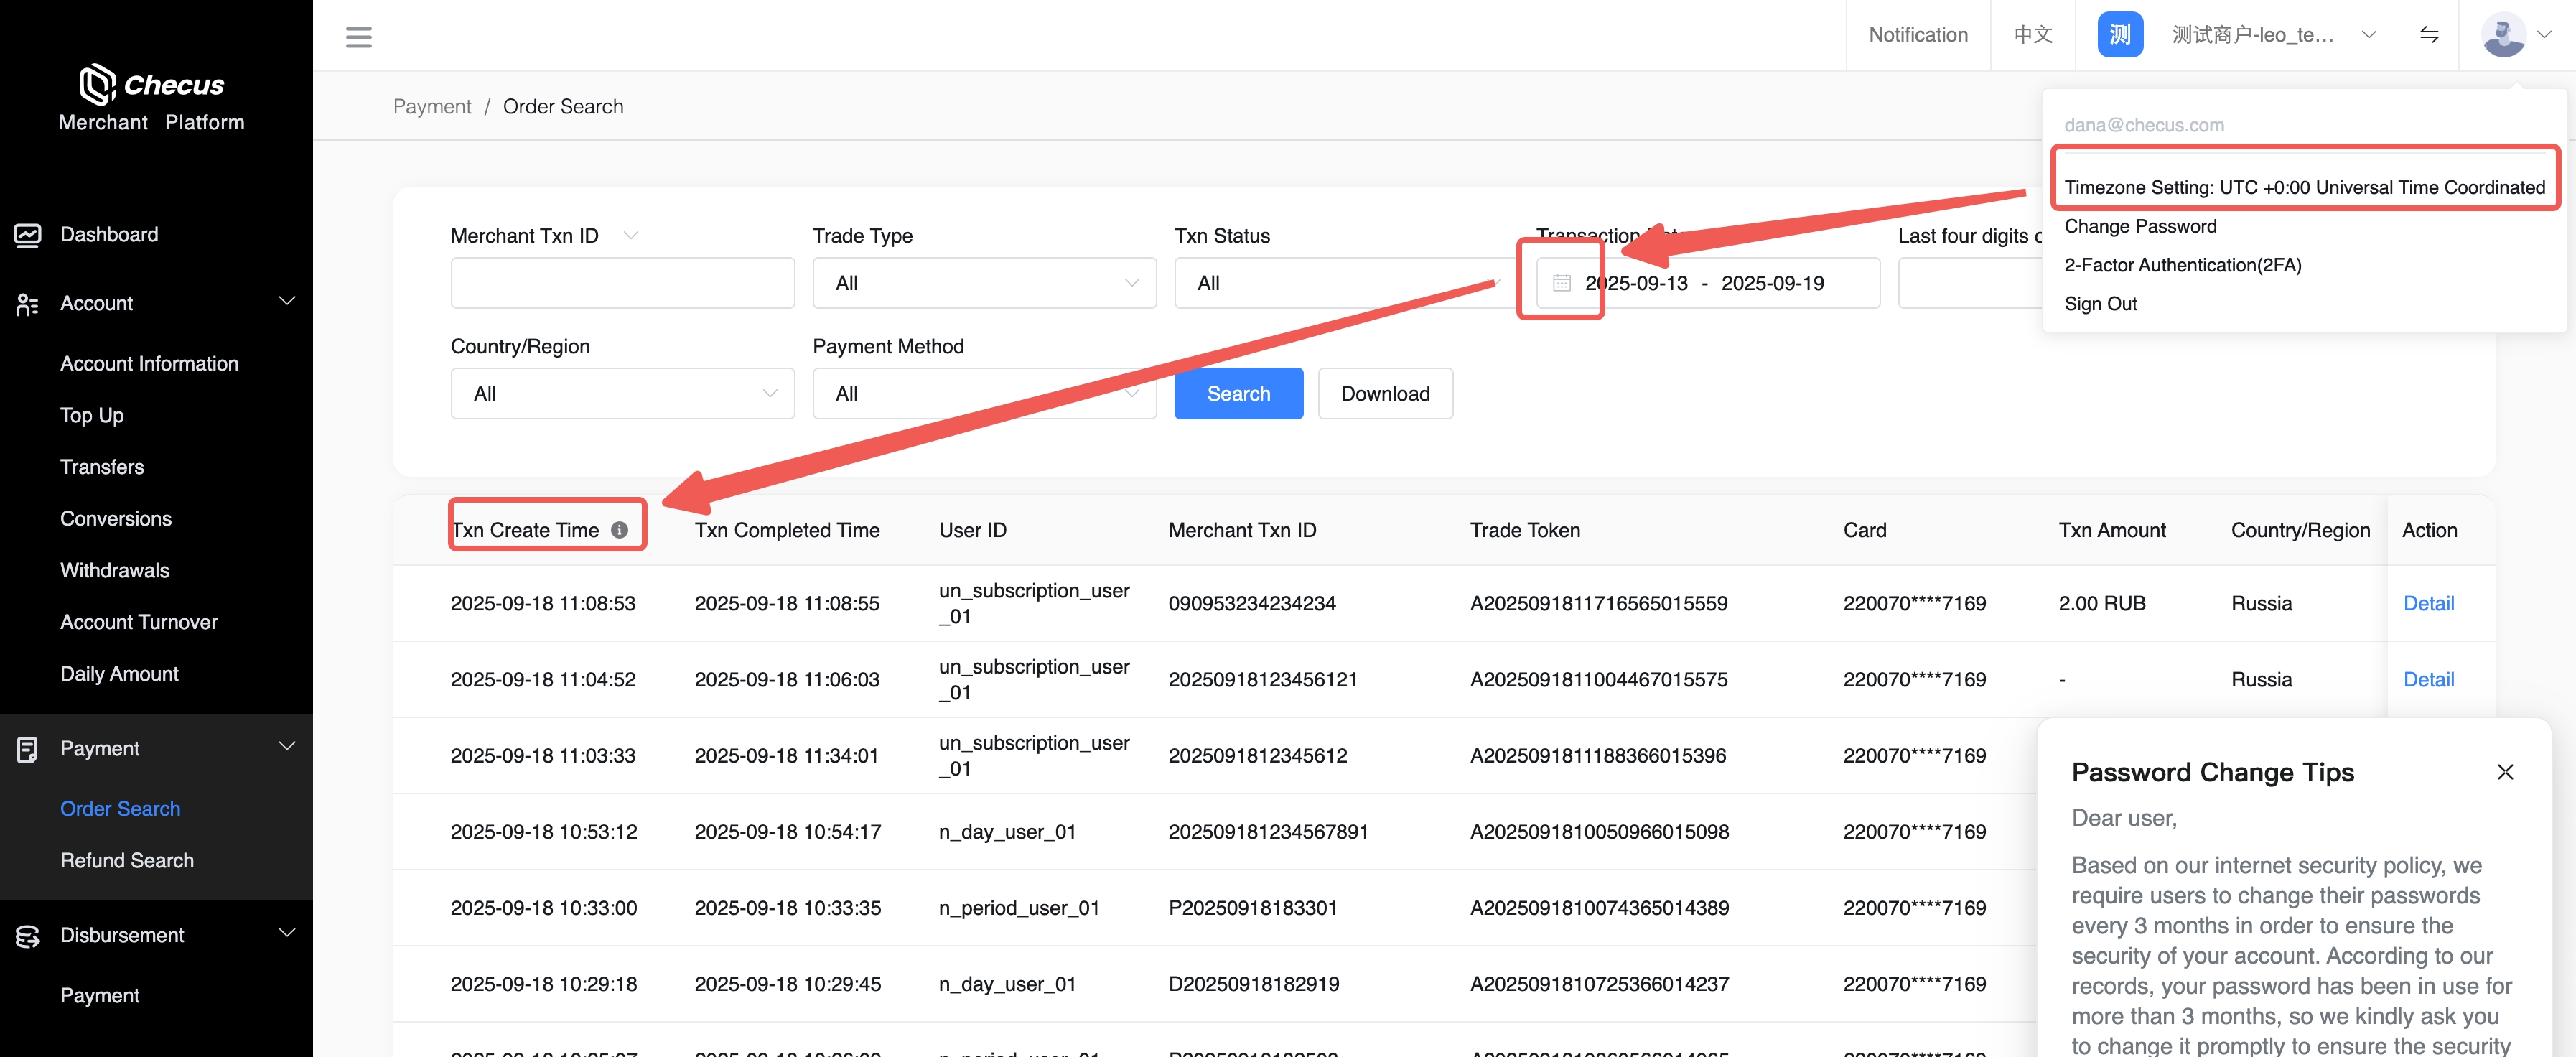Click the calendar icon in the date field
This screenshot has height=1057, width=2576.
click(x=1561, y=283)
